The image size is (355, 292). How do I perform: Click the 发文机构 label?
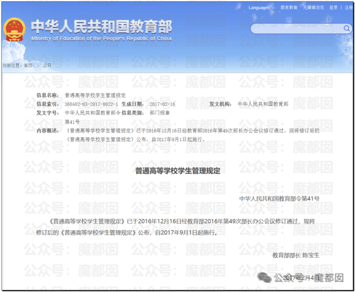pyautogui.click(x=220, y=104)
